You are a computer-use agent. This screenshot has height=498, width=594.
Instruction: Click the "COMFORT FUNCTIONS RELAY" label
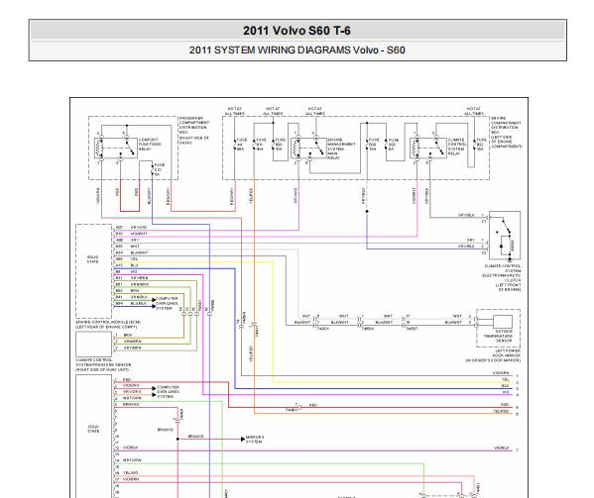(150, 145)
